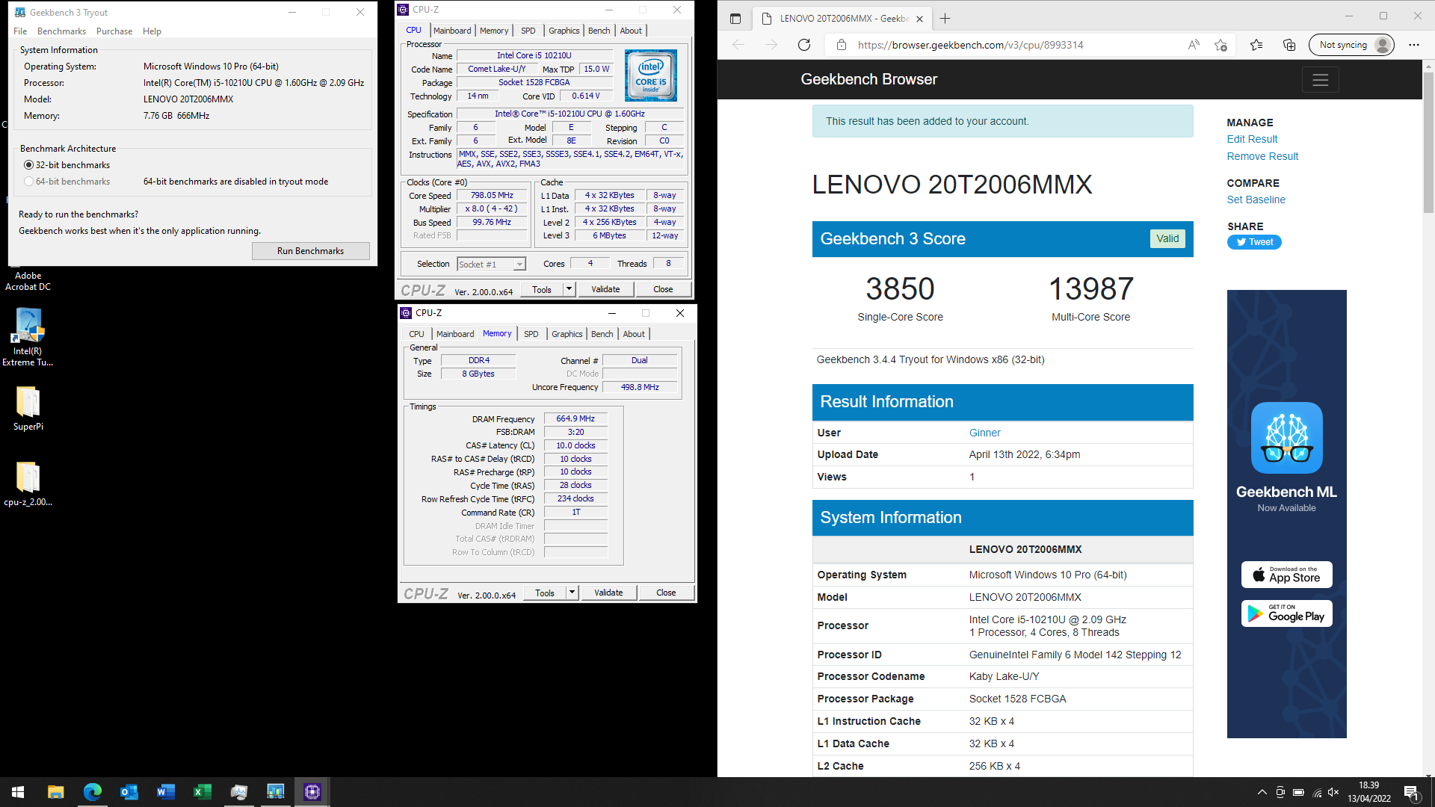Open Collections icon in Edge toolbar

tap(1289, 45)
